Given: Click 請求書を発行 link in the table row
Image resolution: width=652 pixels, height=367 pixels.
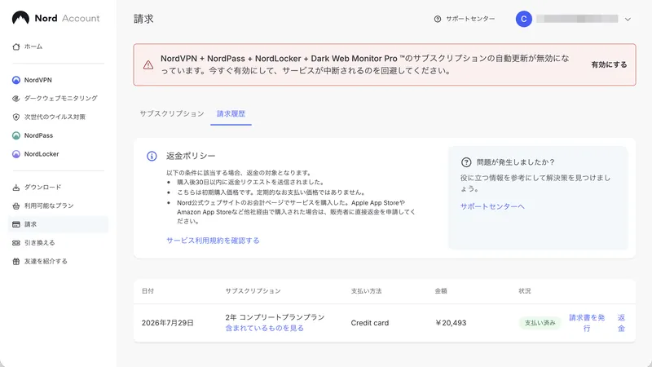Looking at the screenshot, I should tap(587, 323).
